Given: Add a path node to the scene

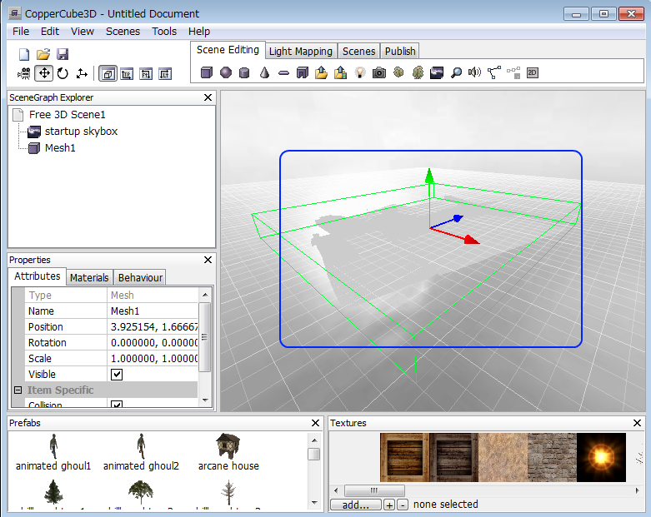Looking at the screenshot, I should [494, 73].
